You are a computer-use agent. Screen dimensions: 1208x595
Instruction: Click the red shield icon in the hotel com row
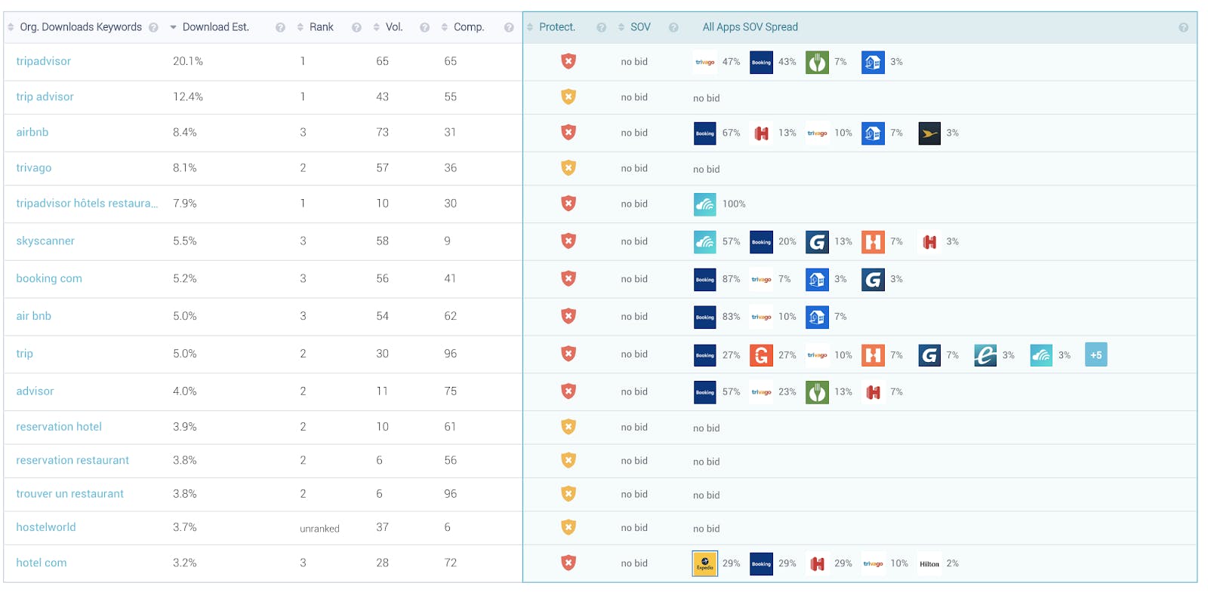click(569, 563)
